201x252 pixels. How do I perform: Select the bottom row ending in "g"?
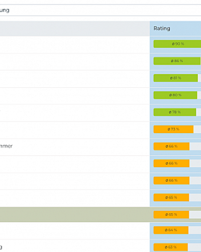pos(100,246)
